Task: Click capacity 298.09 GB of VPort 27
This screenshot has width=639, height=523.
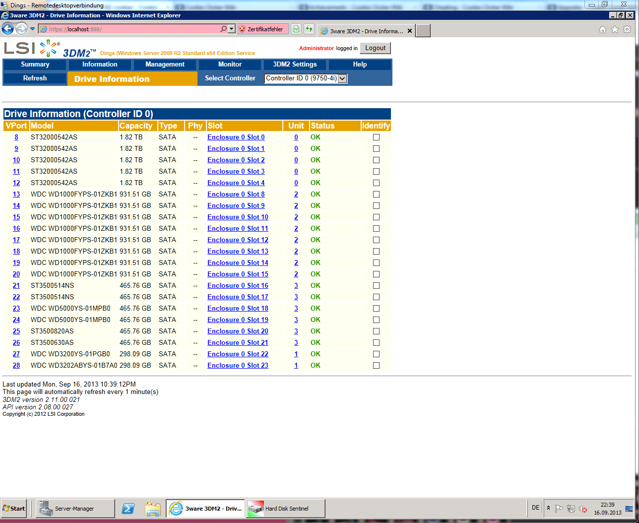Action: [135, 354]
